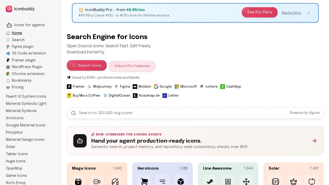Open the Line Awesome card title
This screenshot has width=329, height=185.
217,168
